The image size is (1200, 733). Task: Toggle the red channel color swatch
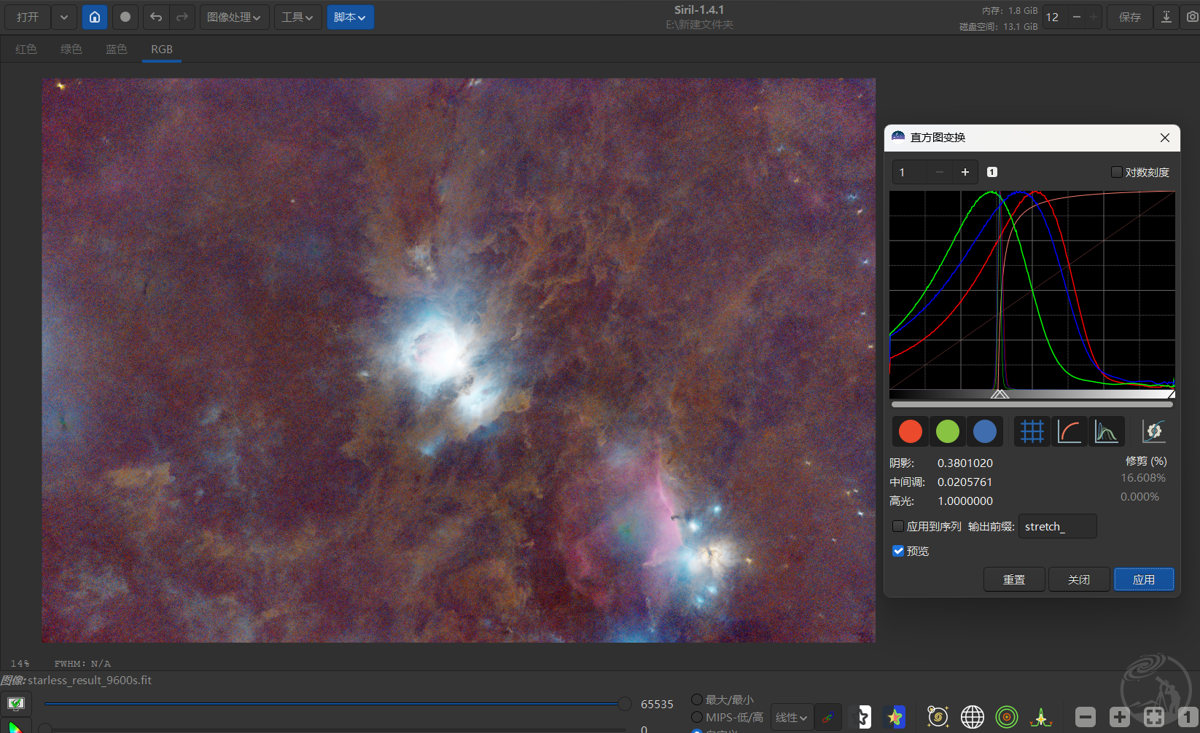(x=910, y=431)
